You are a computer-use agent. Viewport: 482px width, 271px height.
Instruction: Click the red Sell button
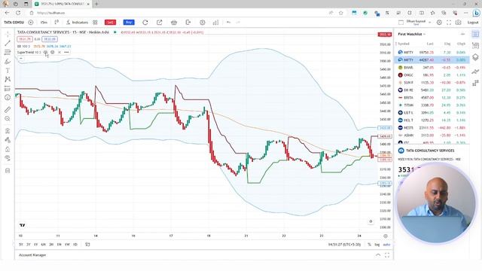(110, 22)
